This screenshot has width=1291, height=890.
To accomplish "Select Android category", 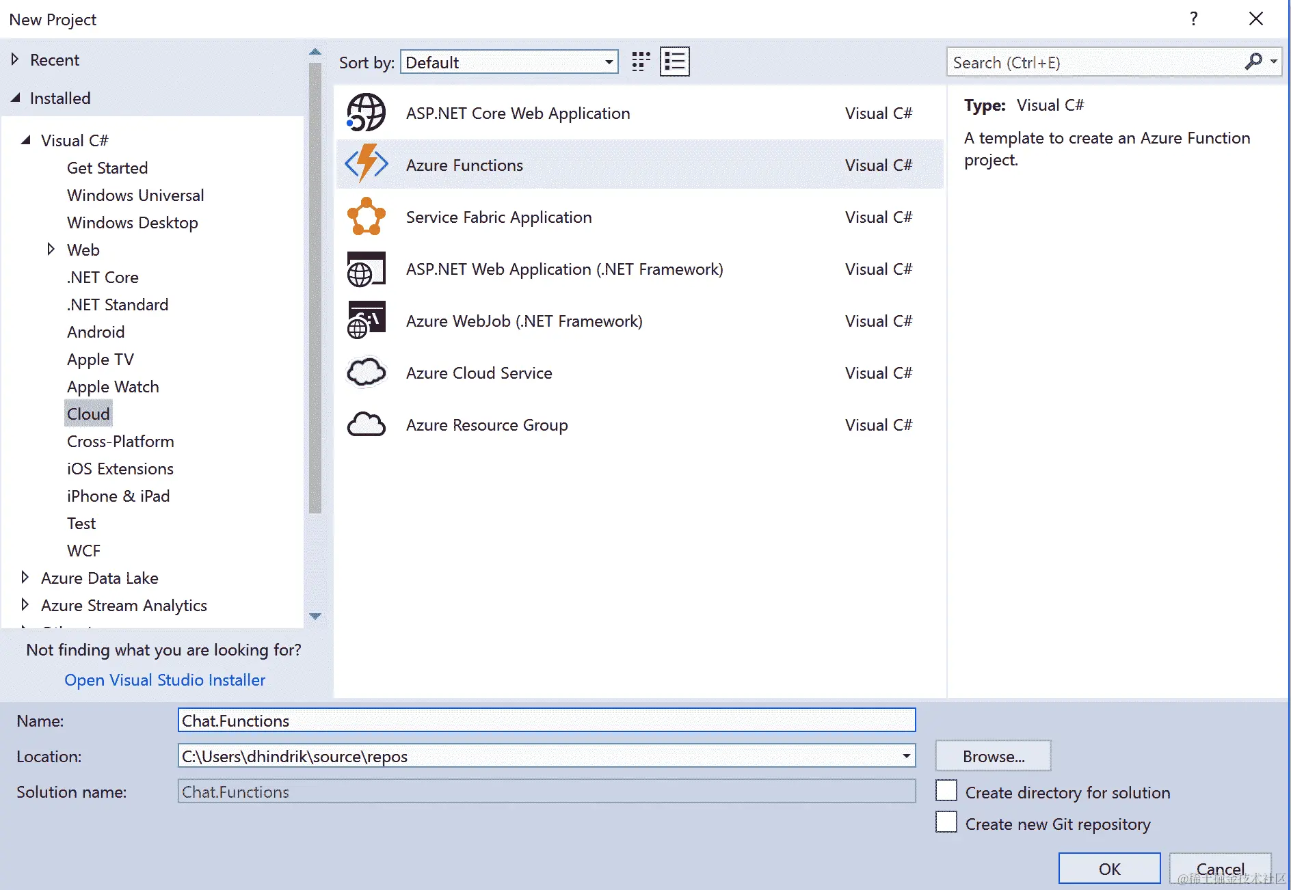I will click(96, 332).
